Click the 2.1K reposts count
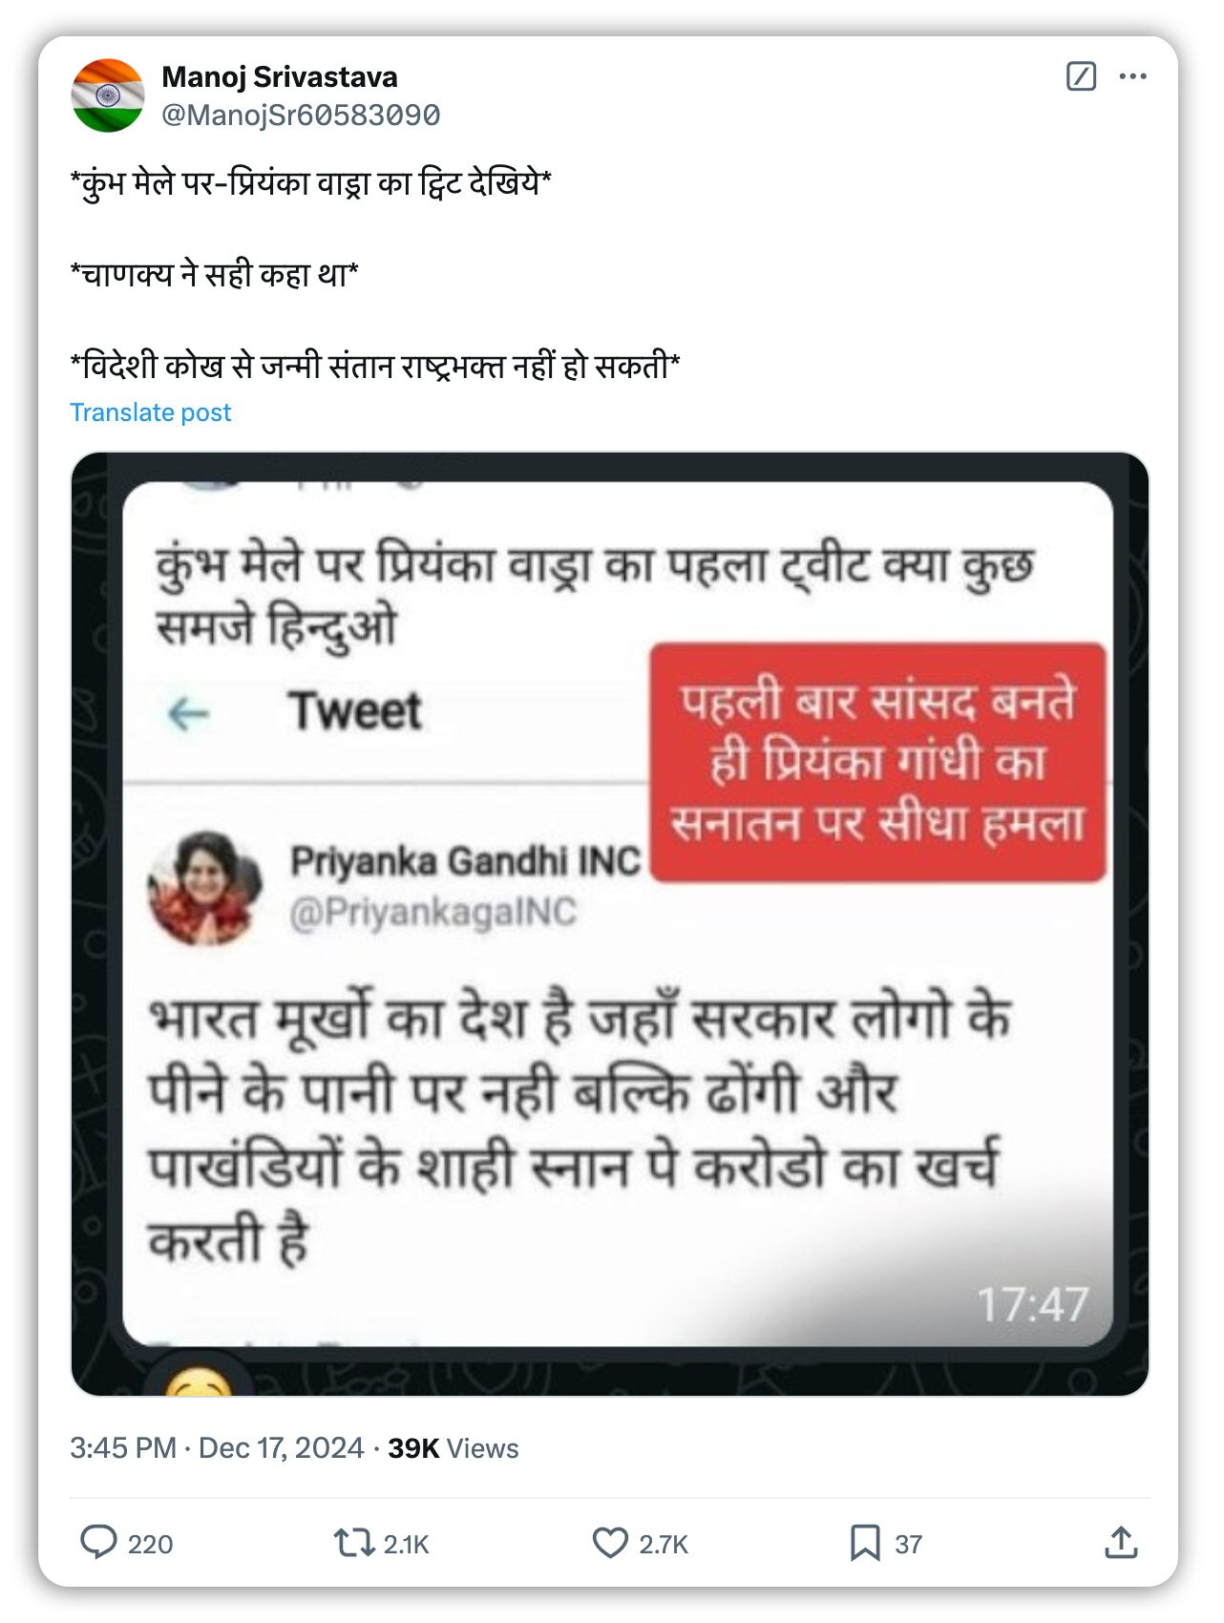The image size is (1224, 1623). (x=406, y=1545)
